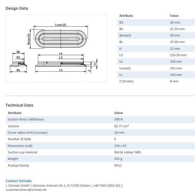Click the SPLO product family value

(x=118, y=165)
